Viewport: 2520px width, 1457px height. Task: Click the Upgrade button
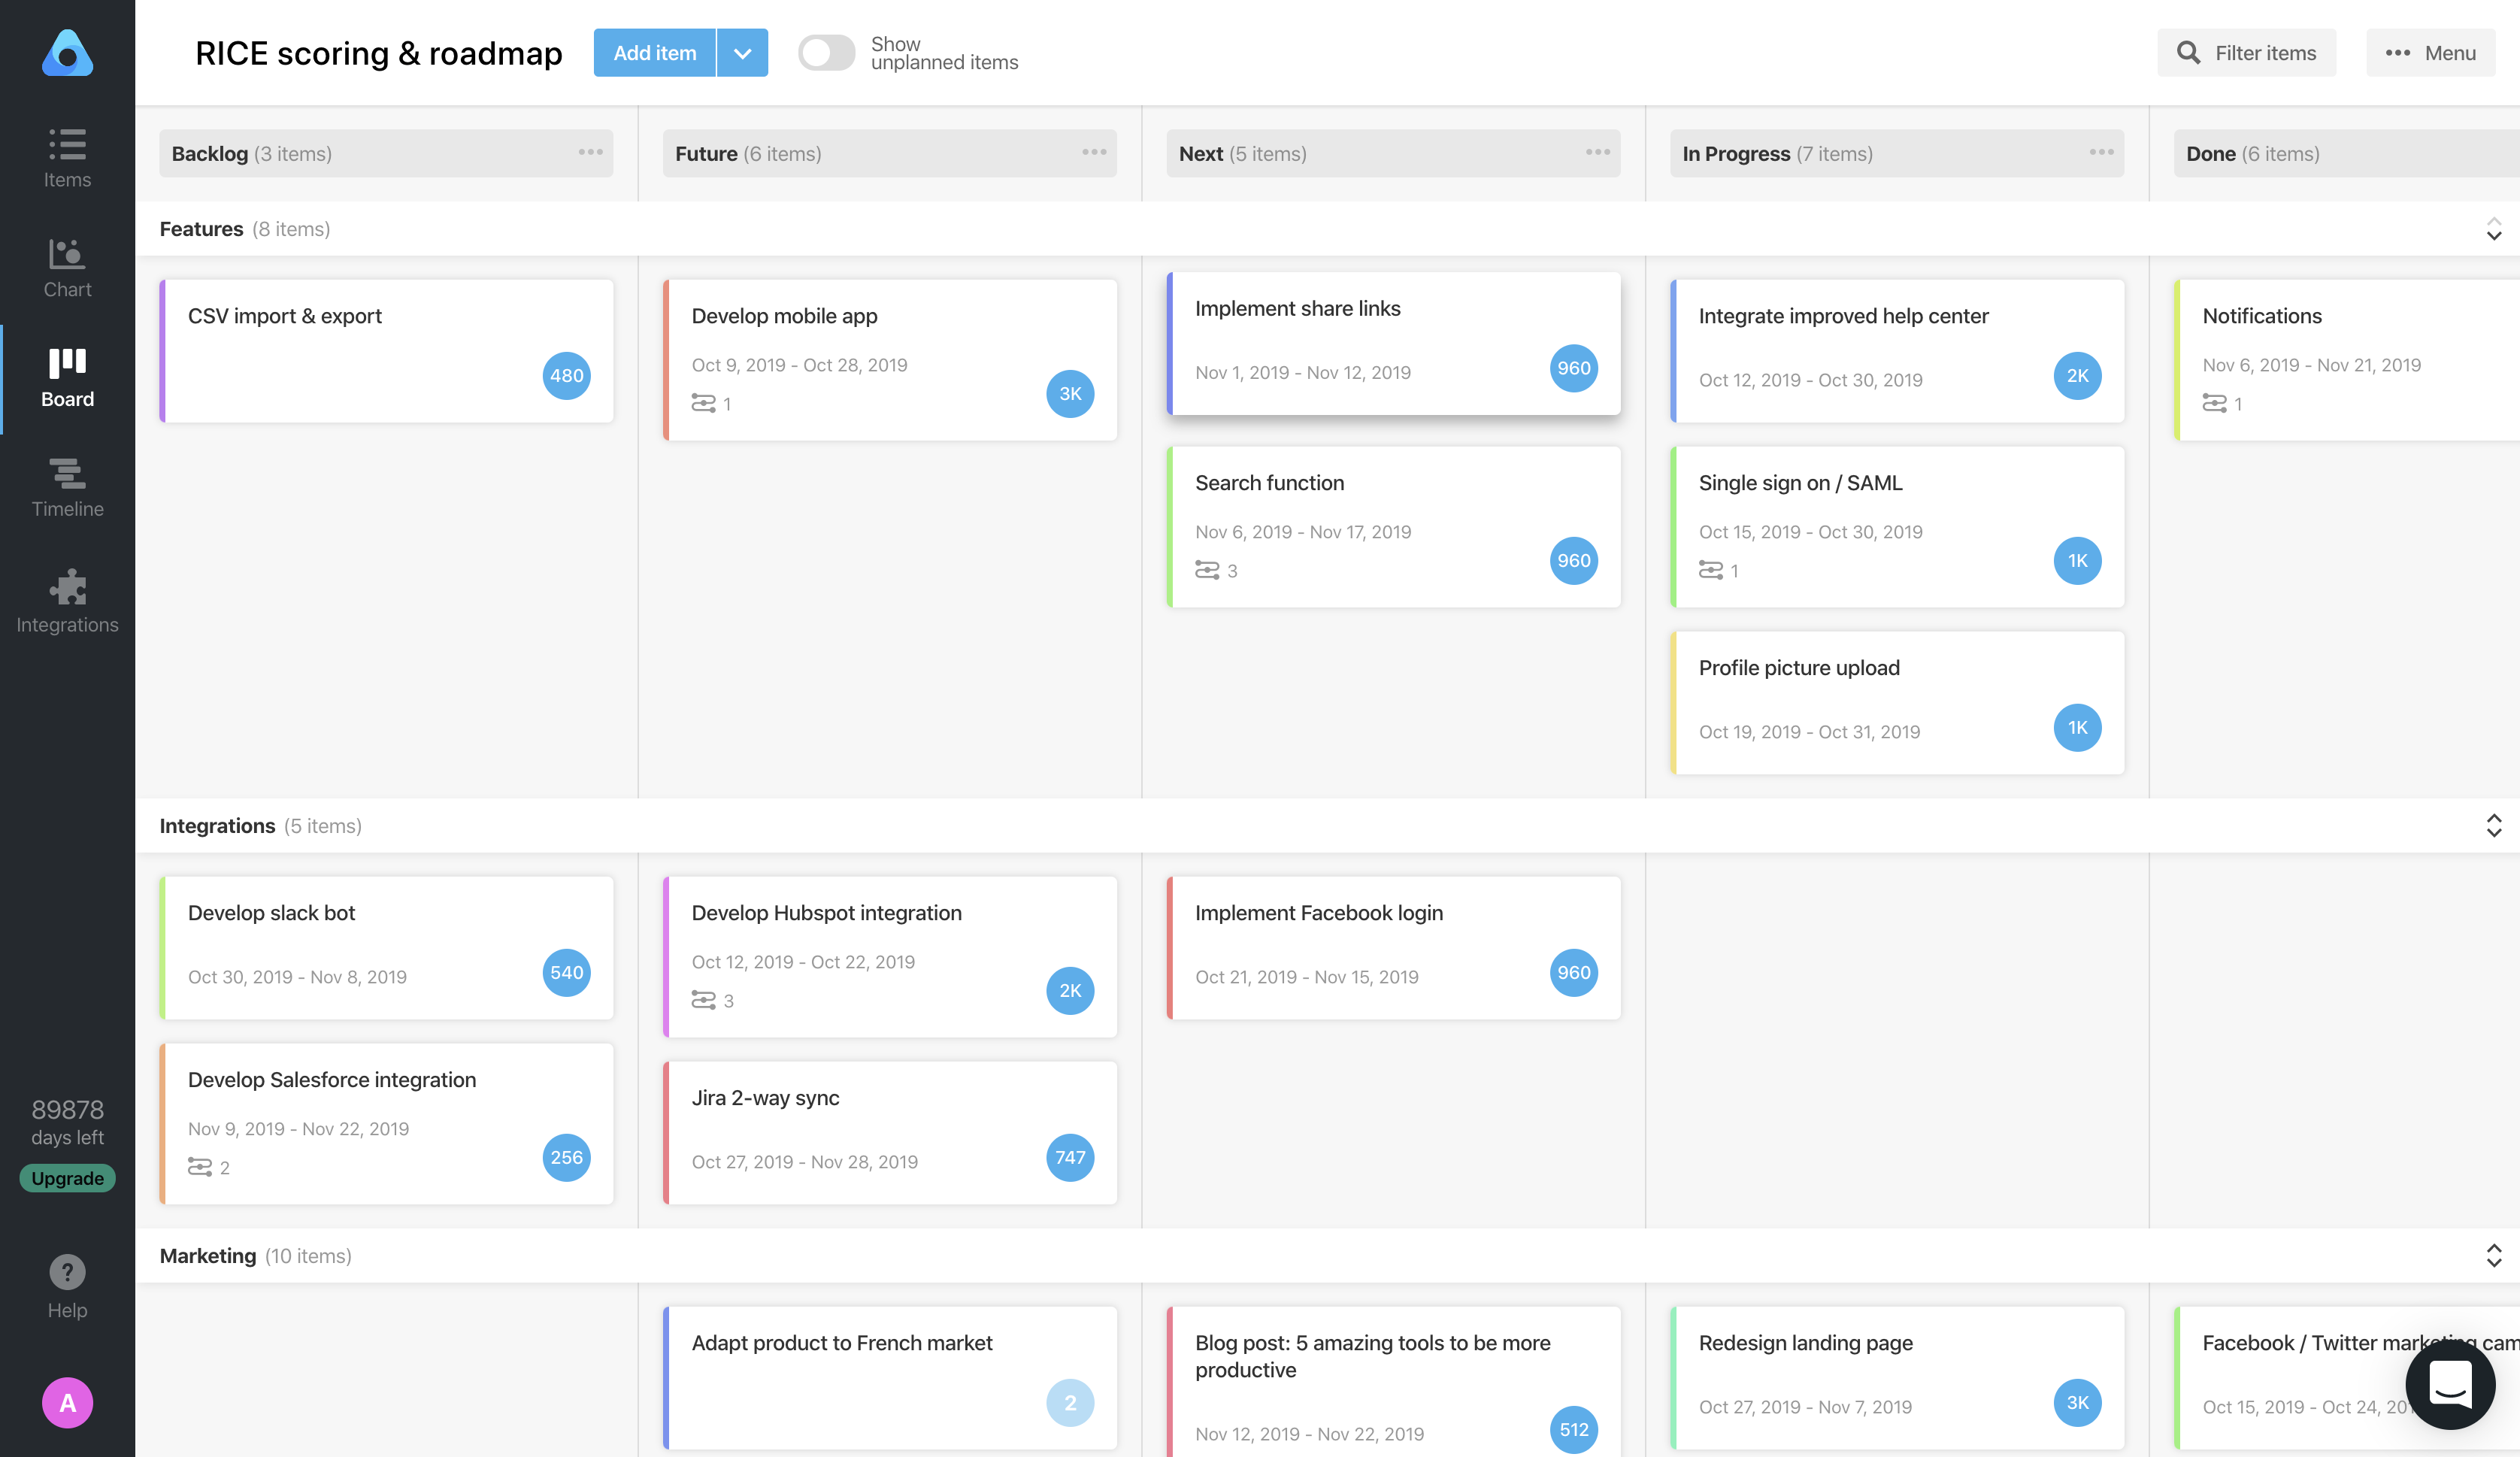tap(66, 1177)
